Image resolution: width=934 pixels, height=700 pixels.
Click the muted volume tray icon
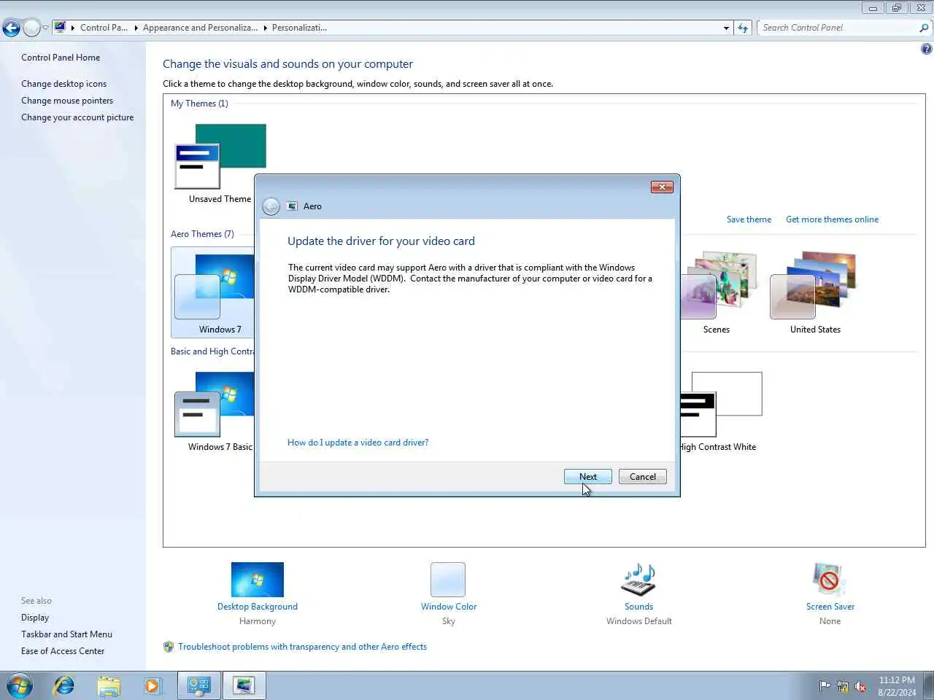860,686
